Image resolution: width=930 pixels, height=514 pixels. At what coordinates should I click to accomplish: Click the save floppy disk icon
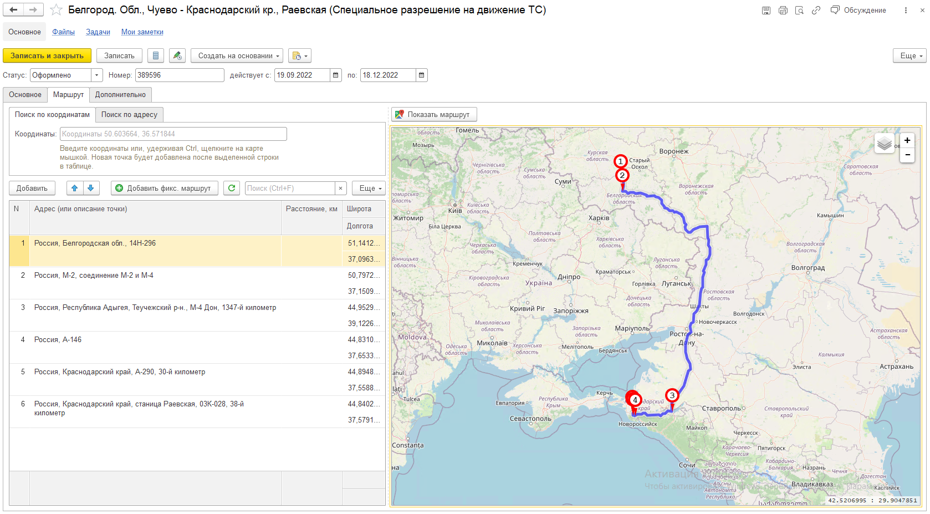pyautogui.click(x=766, y=10)
